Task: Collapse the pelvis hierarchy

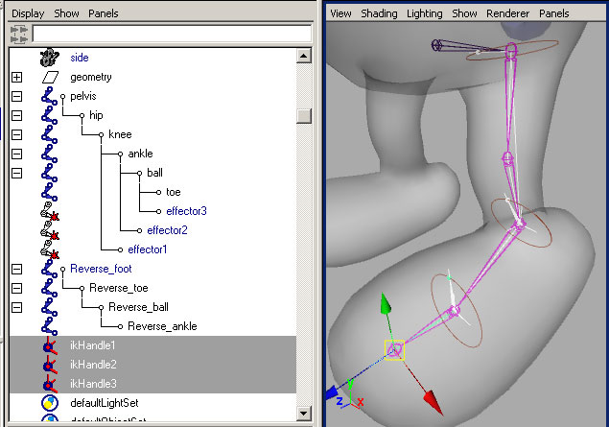Action: [x=16, y=97]
